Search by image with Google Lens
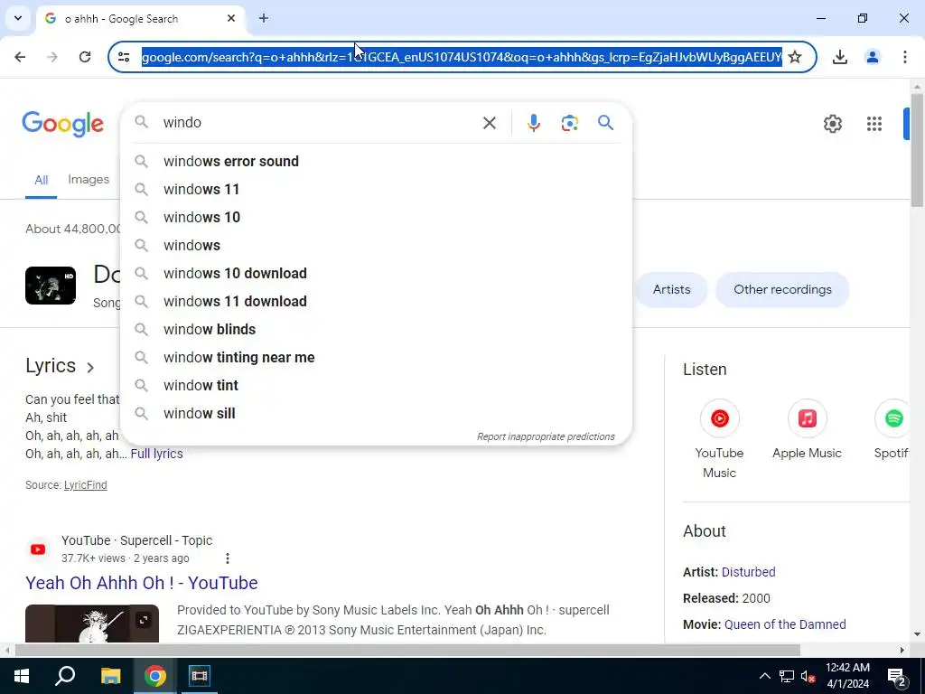Screen dimensions: 925x694 [569, 123]
